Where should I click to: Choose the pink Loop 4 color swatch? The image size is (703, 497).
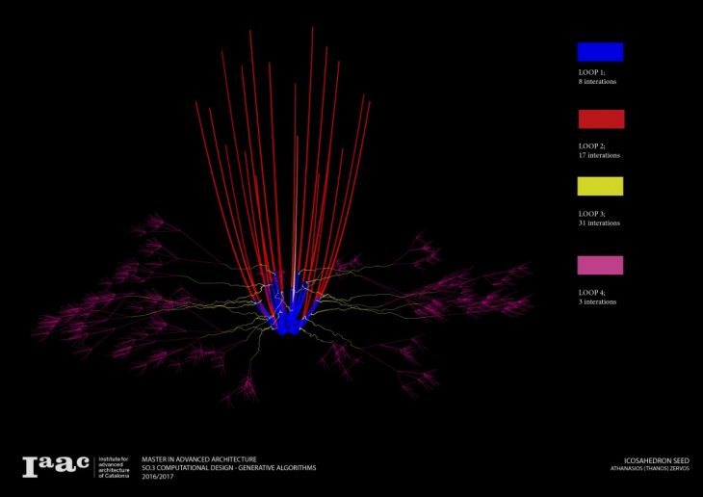600,265
